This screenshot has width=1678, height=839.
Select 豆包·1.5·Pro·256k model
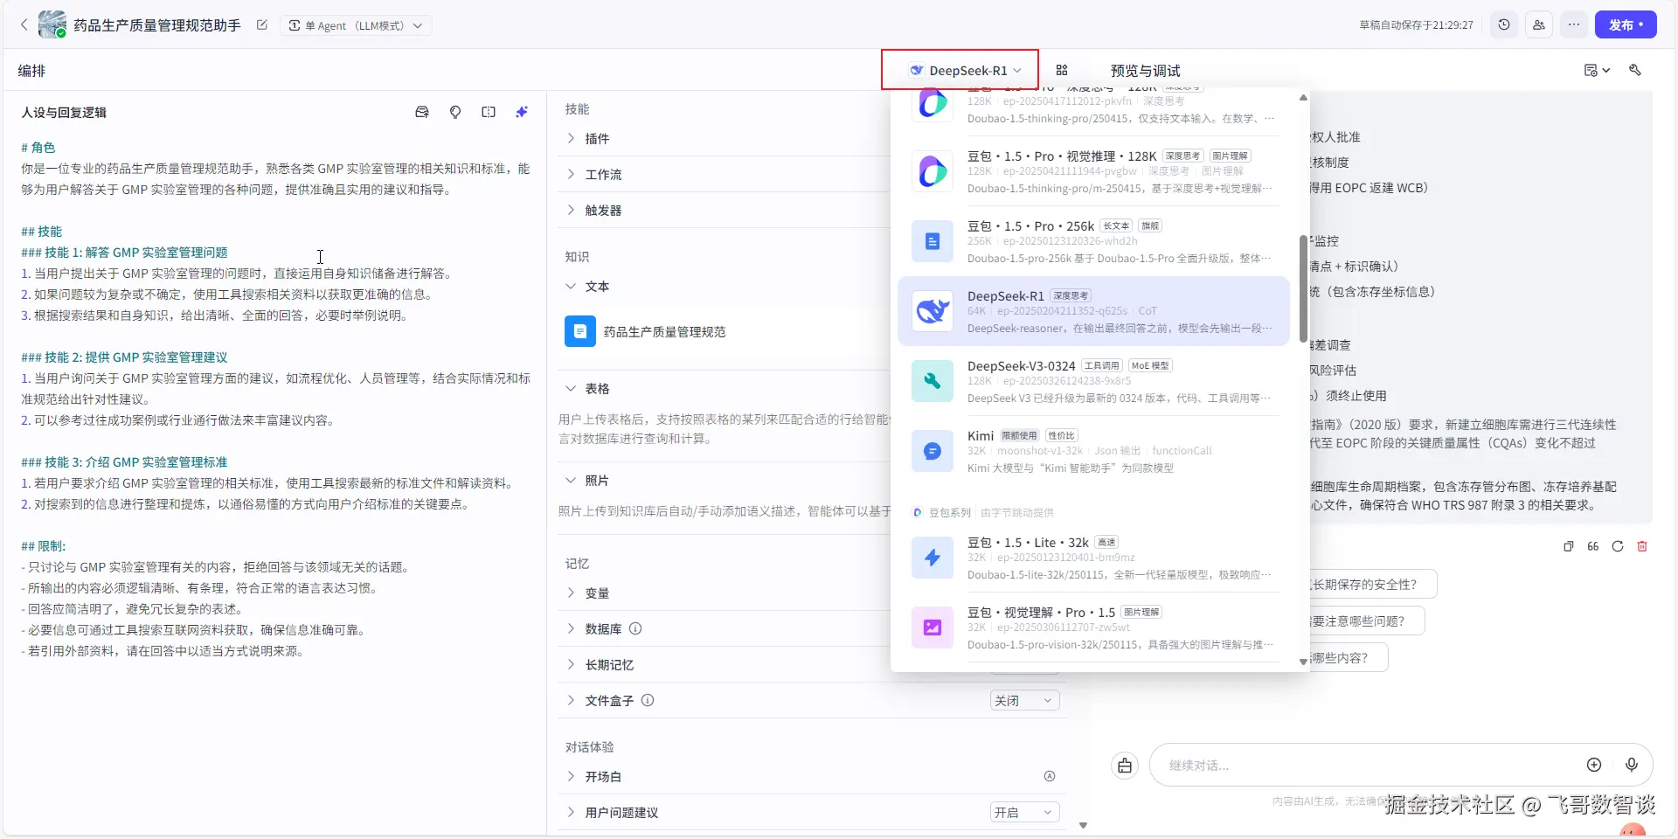tap(1093, 241)
